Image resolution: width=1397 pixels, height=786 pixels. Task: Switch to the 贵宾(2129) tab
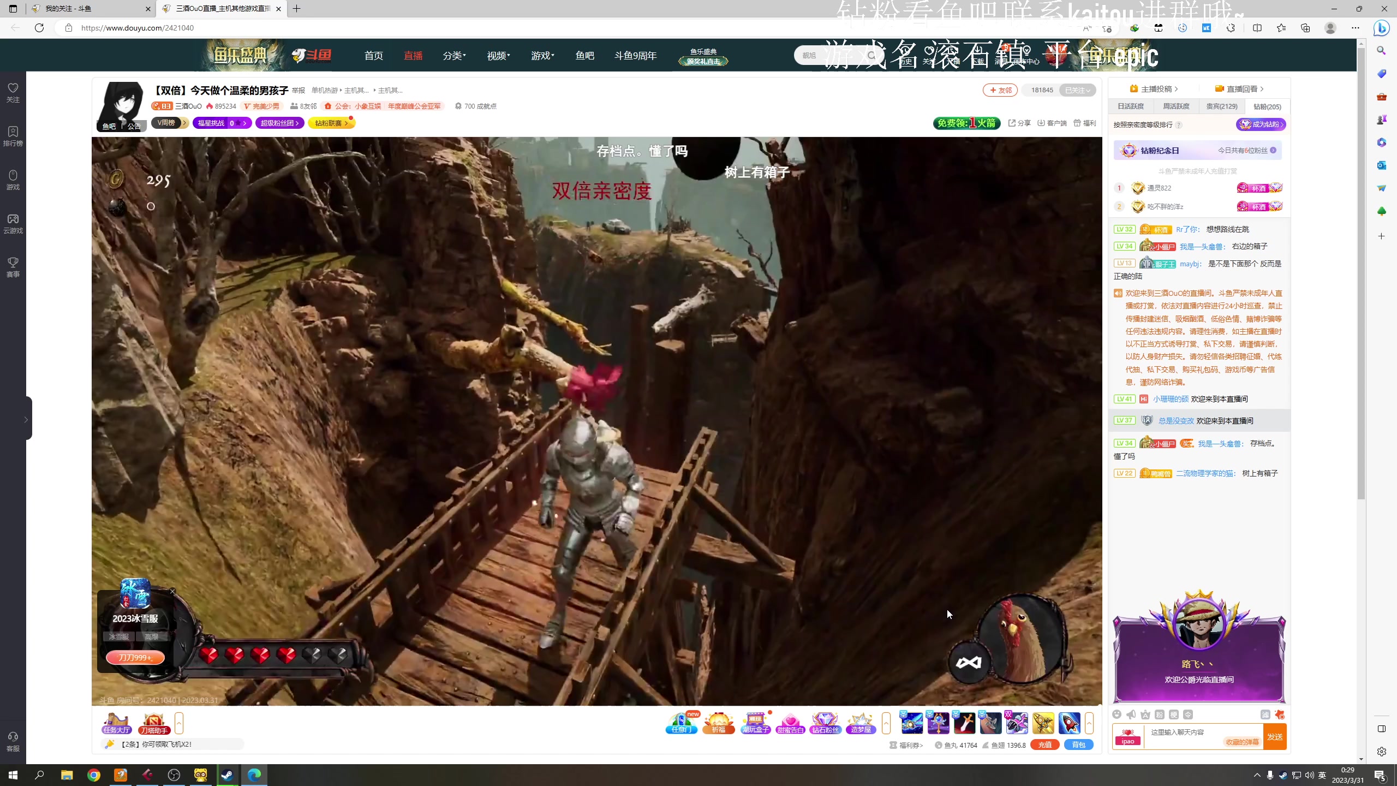tap(1221, 106)
